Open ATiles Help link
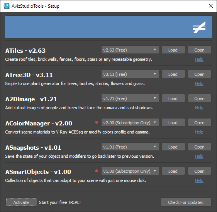Screen dimensions: 217x212 click(199, 60)
